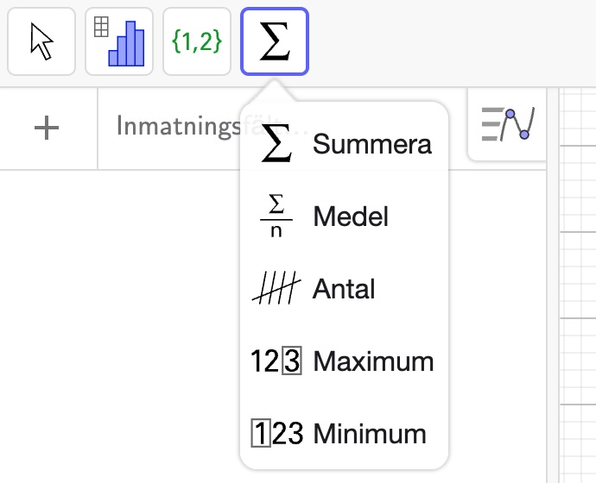Pick the Minimum option
Image resolution: width=596 pixels, height=483 pixels.
point(370,433)
